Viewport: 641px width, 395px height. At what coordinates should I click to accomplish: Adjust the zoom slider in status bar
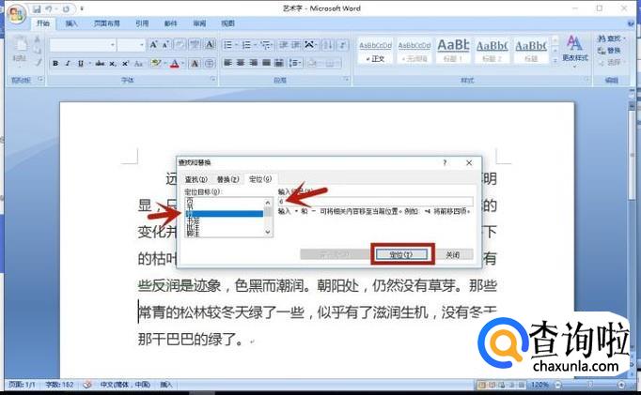[589, 385]
